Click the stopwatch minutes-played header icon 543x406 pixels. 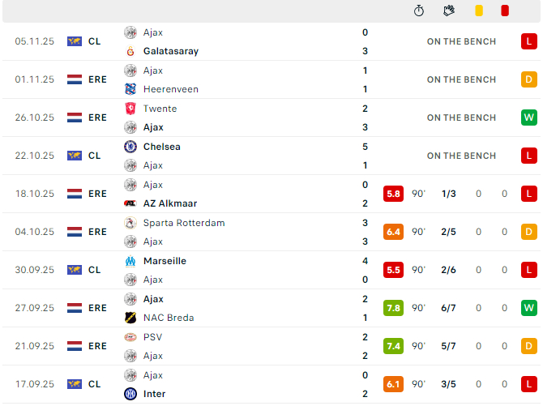pyautogui.click(x=419, y=11)
